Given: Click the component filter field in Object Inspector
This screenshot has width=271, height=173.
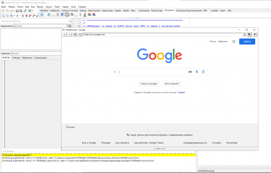Looking at the screenshot, I should 40,26.
